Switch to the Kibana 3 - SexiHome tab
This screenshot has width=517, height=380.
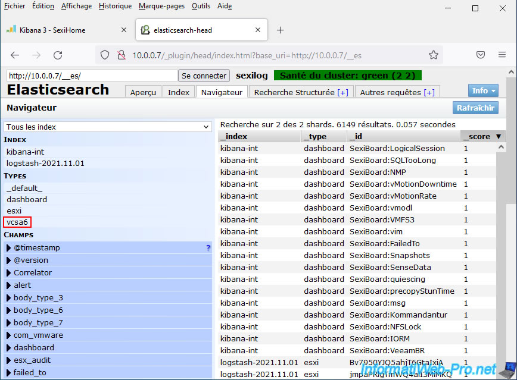pyautogui.click(x=66, y=30)
